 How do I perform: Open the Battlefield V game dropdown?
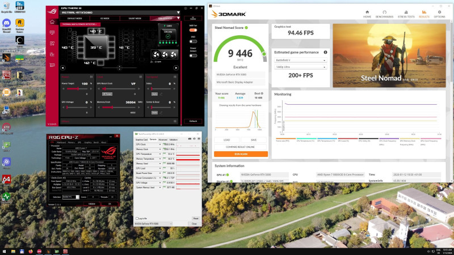pyautogui.click(x=300, y=60)
